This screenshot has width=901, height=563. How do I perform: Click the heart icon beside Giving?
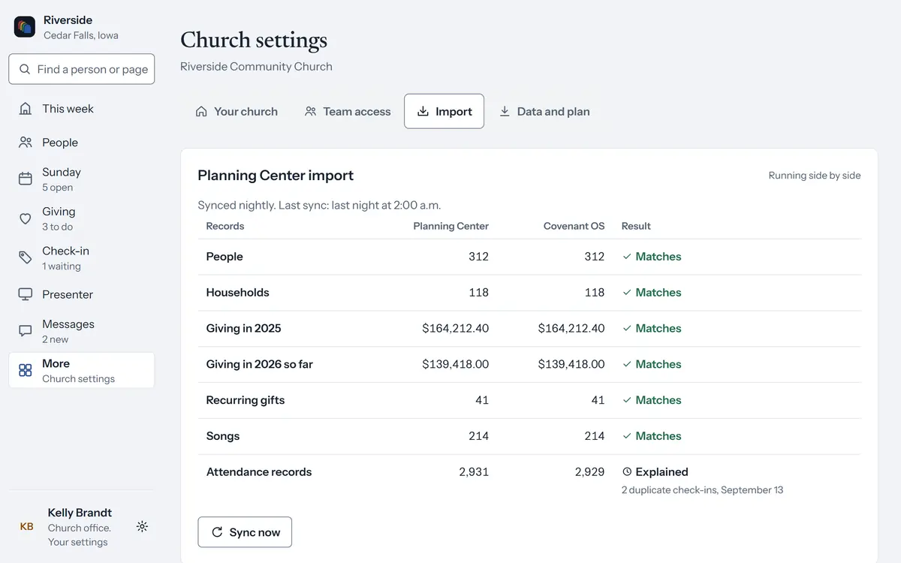(x=26, y=218)
